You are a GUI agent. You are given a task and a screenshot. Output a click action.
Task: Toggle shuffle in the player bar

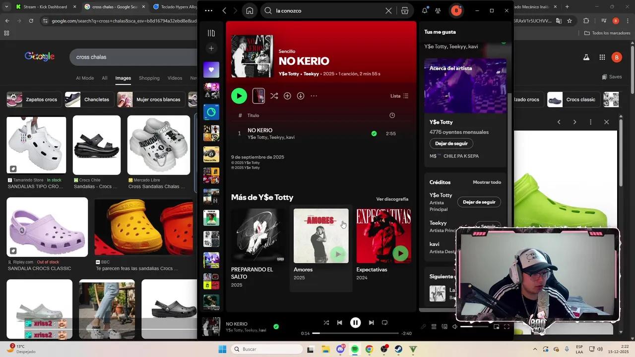click(326, 322)
